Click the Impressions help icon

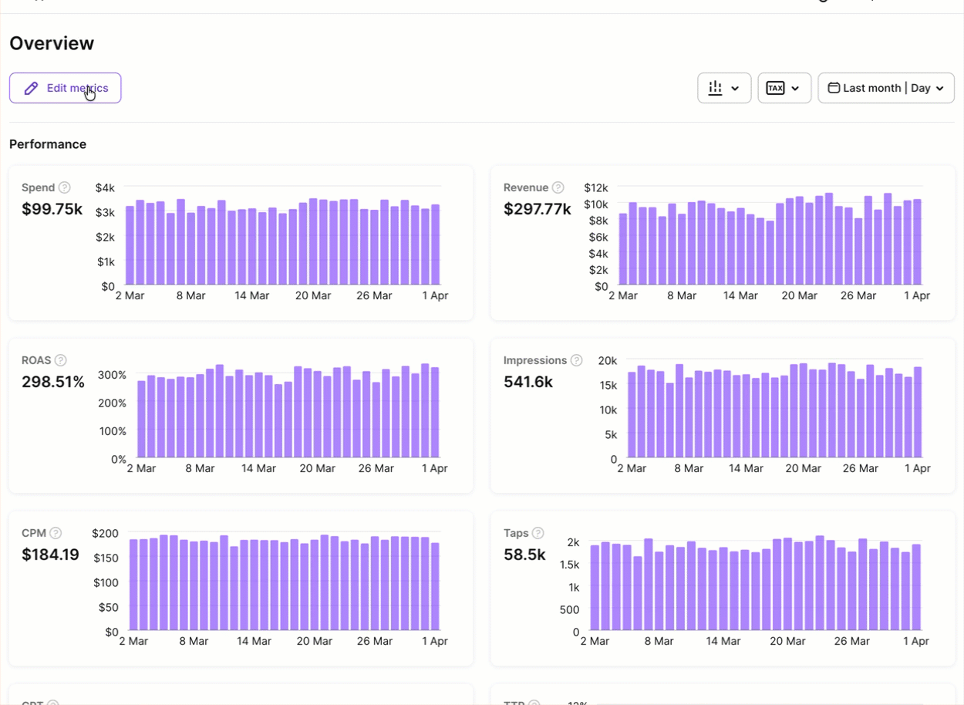tap(576, 360)
